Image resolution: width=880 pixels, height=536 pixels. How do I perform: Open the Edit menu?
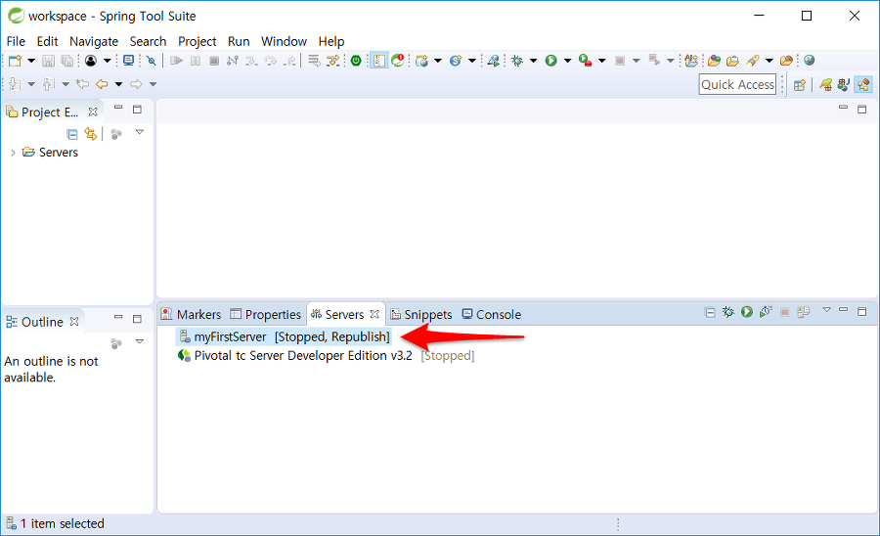[x=48, y=41]
